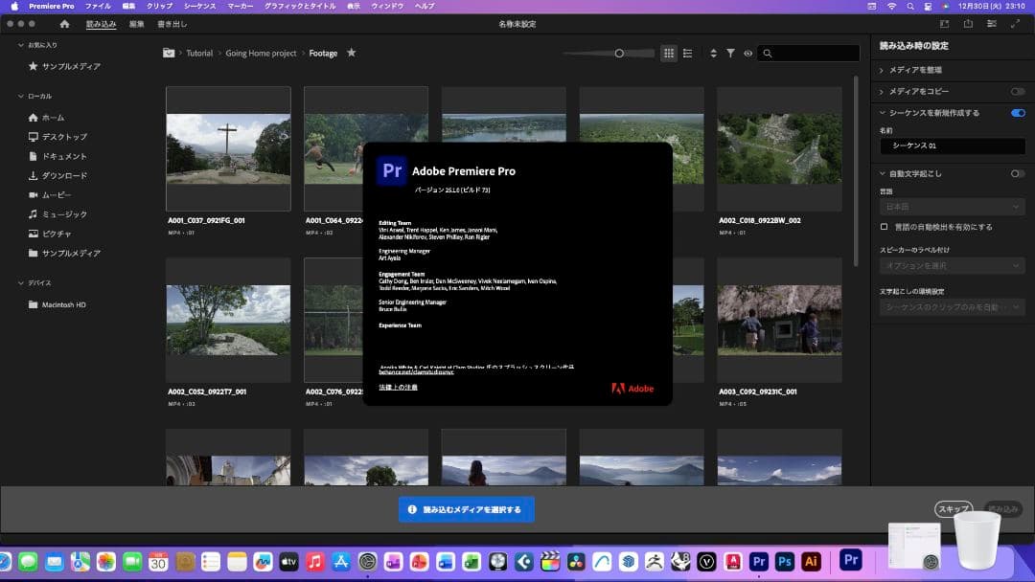Viewport: 1035px width, 582px height.
Task: Collapse the ローカル section in sidebar
Action: pyautogui.click(x=21, y=97)
